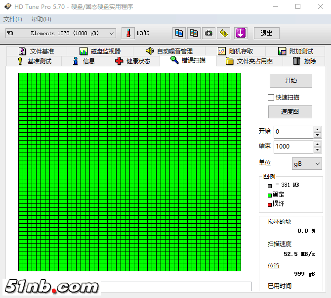The width and height of the screenshot is (331, 298).
Task: Click the green 确定 legend square
Action: pyautogui.click(x=270, y=196)
